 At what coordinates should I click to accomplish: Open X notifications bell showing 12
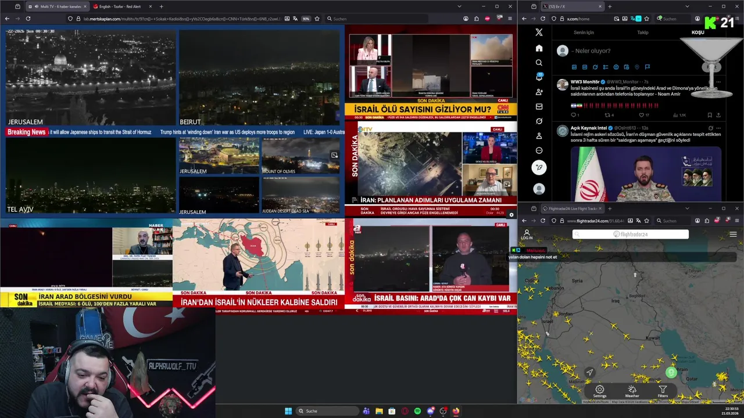[x=539, y=77]
